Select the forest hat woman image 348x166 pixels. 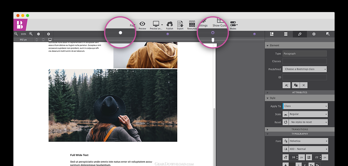(113, 105)
